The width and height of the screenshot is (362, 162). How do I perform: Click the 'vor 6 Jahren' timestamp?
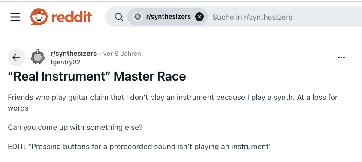122,54
